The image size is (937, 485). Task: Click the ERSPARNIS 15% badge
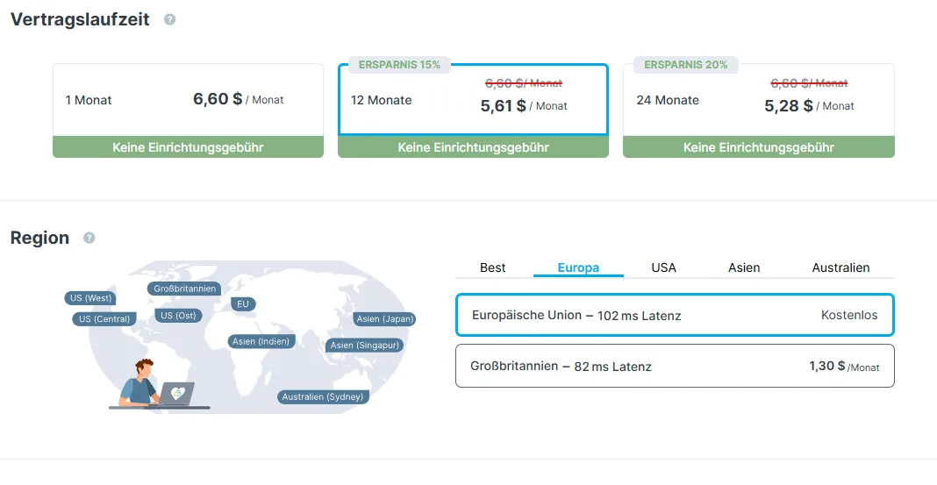click(x=399, y=65)
